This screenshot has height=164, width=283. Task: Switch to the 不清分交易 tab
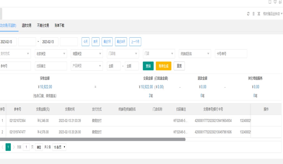coord(43,25)
